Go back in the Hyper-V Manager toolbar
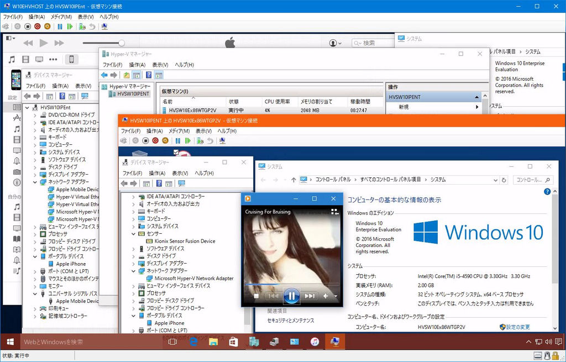 tap(104, 75)
